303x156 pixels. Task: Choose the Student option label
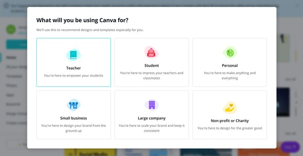[151, 66]
